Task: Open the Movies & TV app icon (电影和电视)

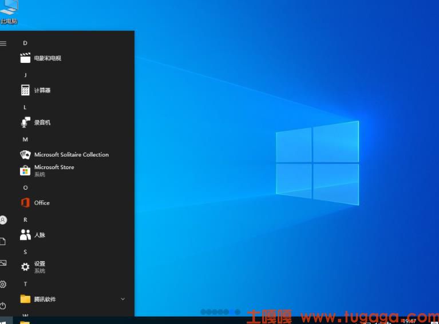Action: (25, 58)
